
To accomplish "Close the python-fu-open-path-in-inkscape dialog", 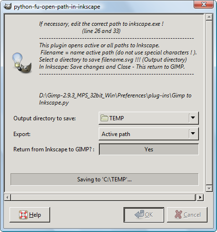I will [204, 4].
